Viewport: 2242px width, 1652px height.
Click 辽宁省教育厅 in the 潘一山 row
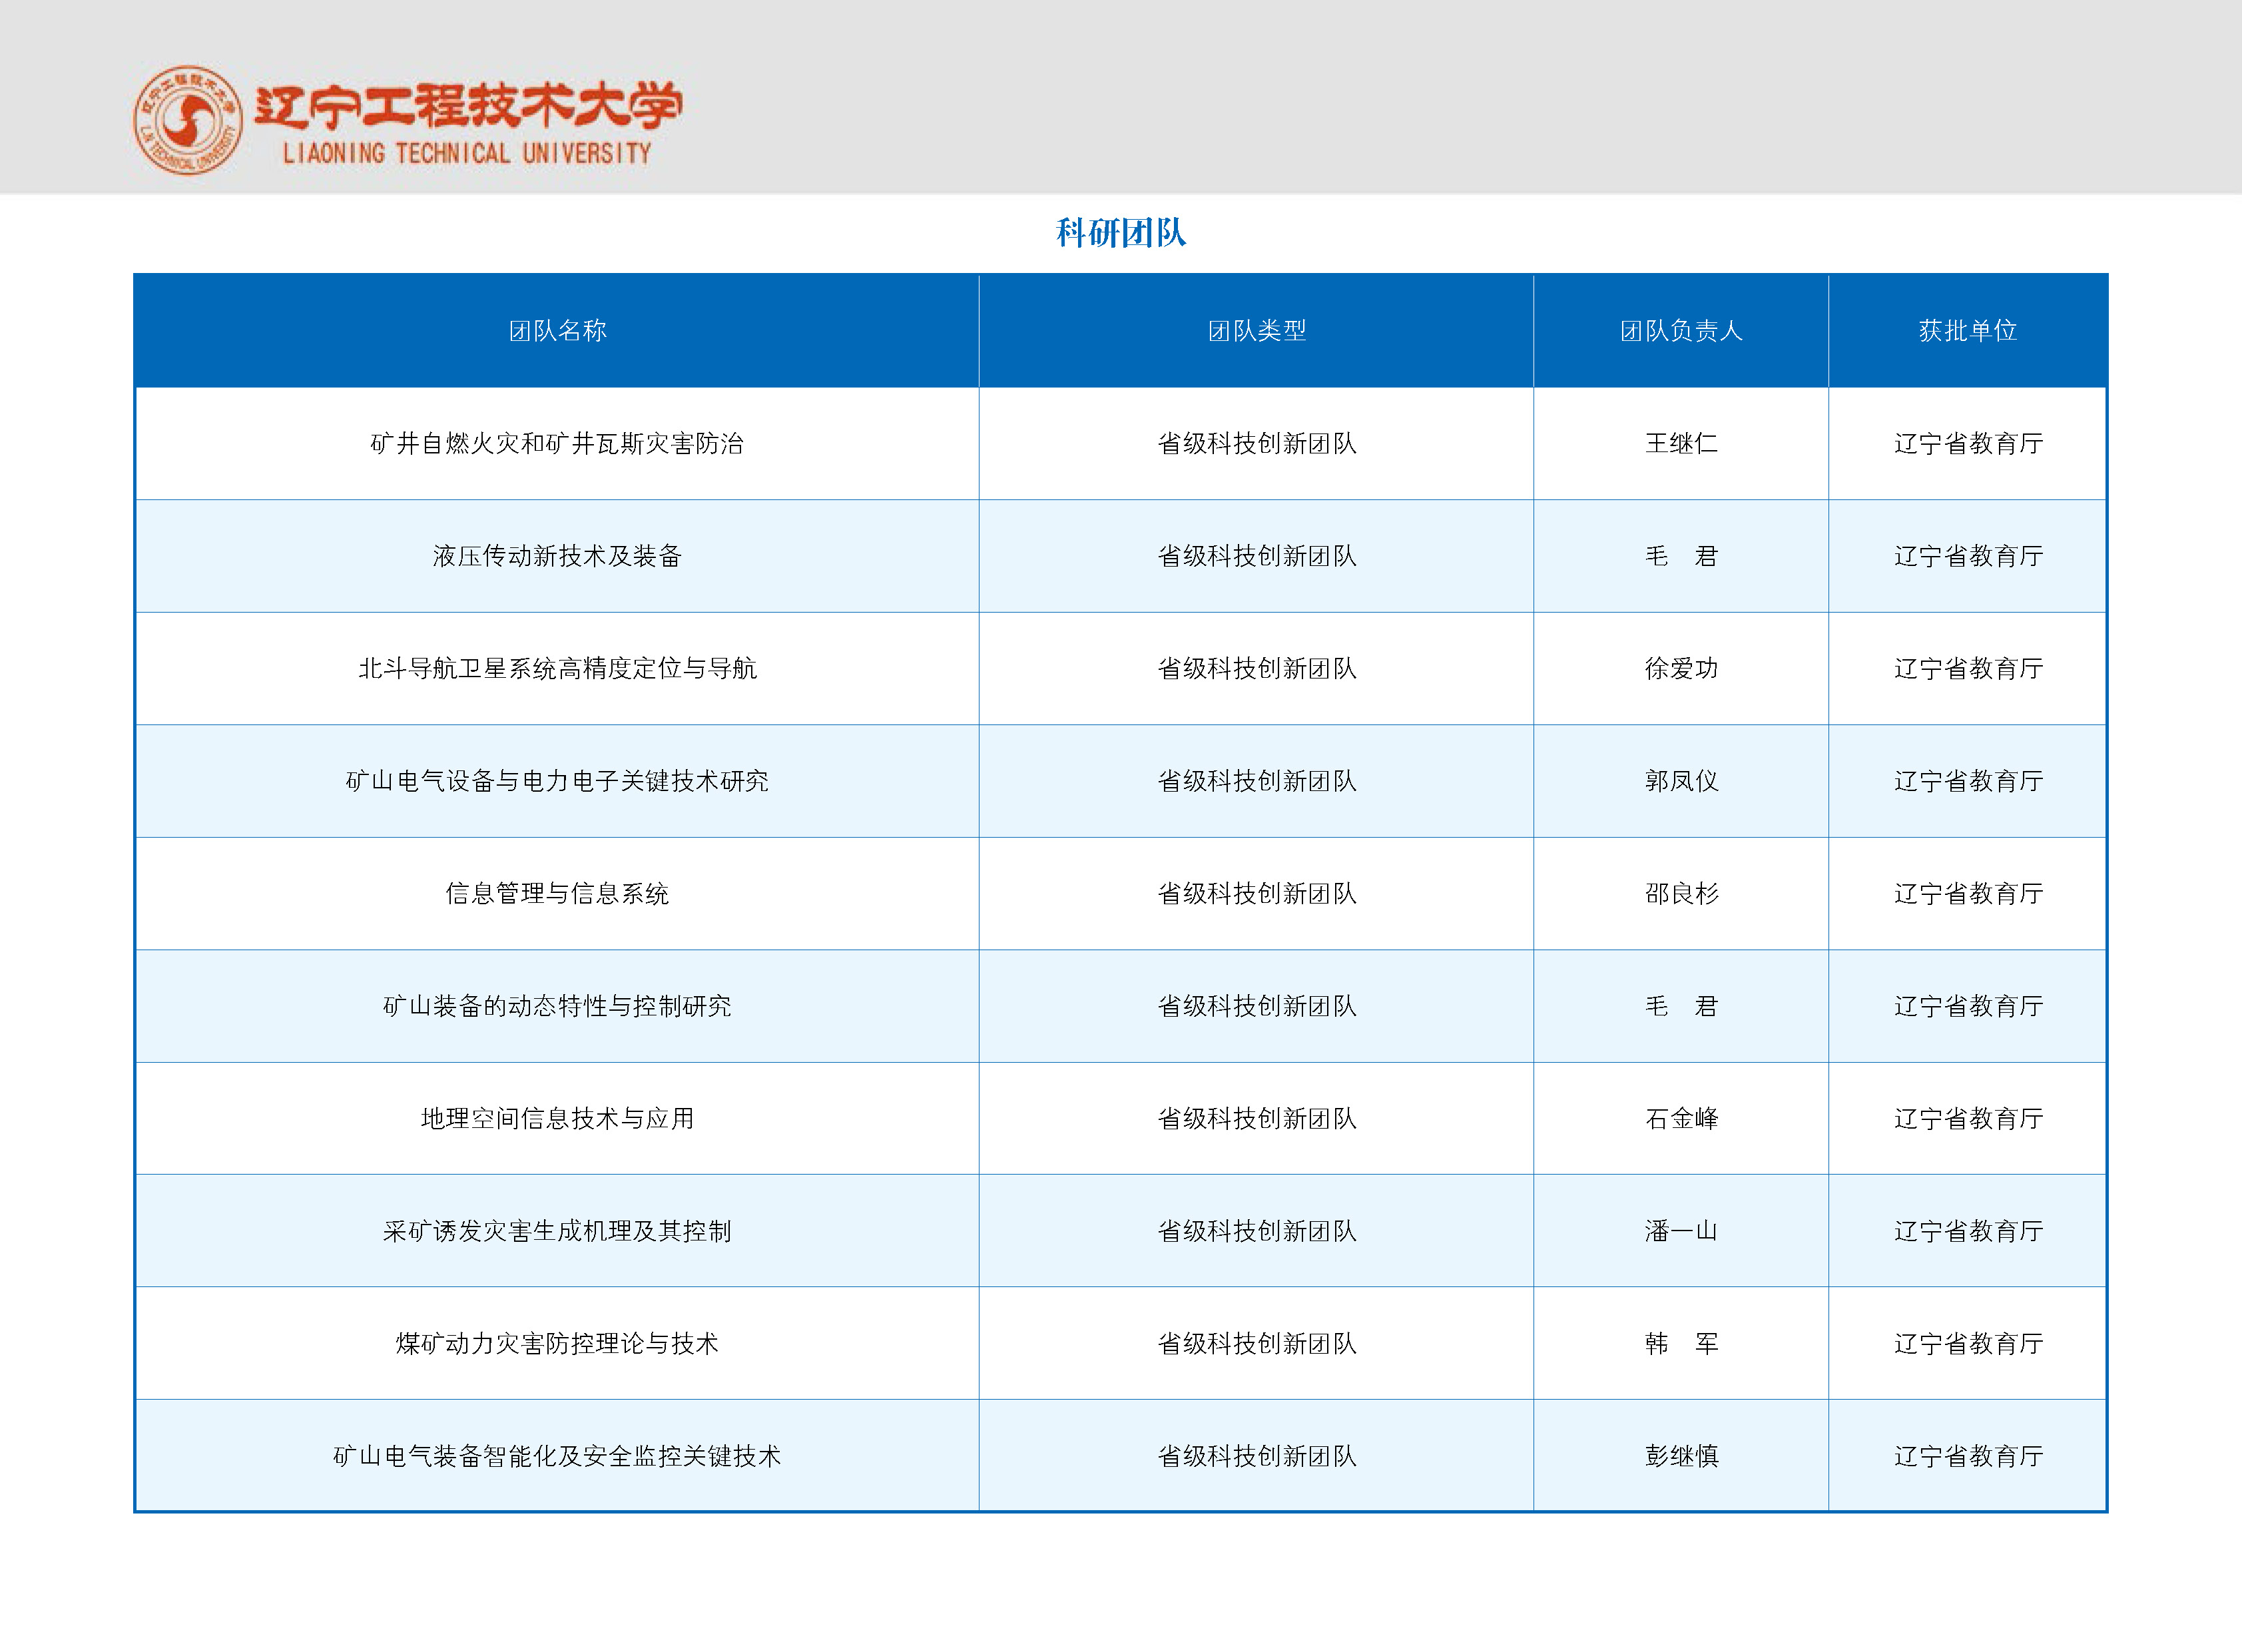click(1968, 1231)
